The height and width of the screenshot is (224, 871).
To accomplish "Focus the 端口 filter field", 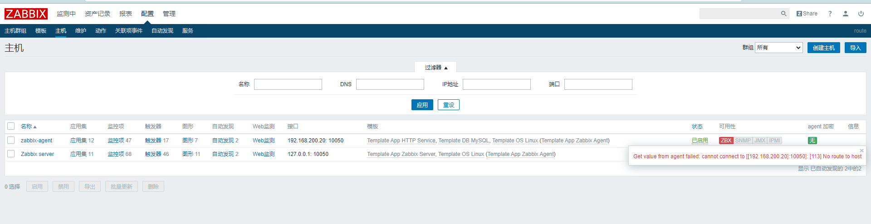I will [598, 84].
